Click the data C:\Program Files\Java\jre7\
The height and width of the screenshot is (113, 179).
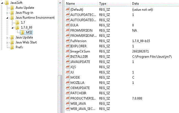[152, 57]
